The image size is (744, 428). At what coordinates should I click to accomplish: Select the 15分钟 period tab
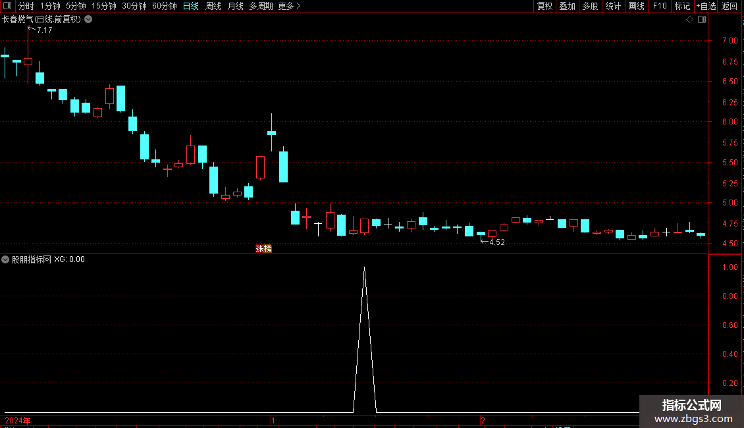tap(104, 6)
